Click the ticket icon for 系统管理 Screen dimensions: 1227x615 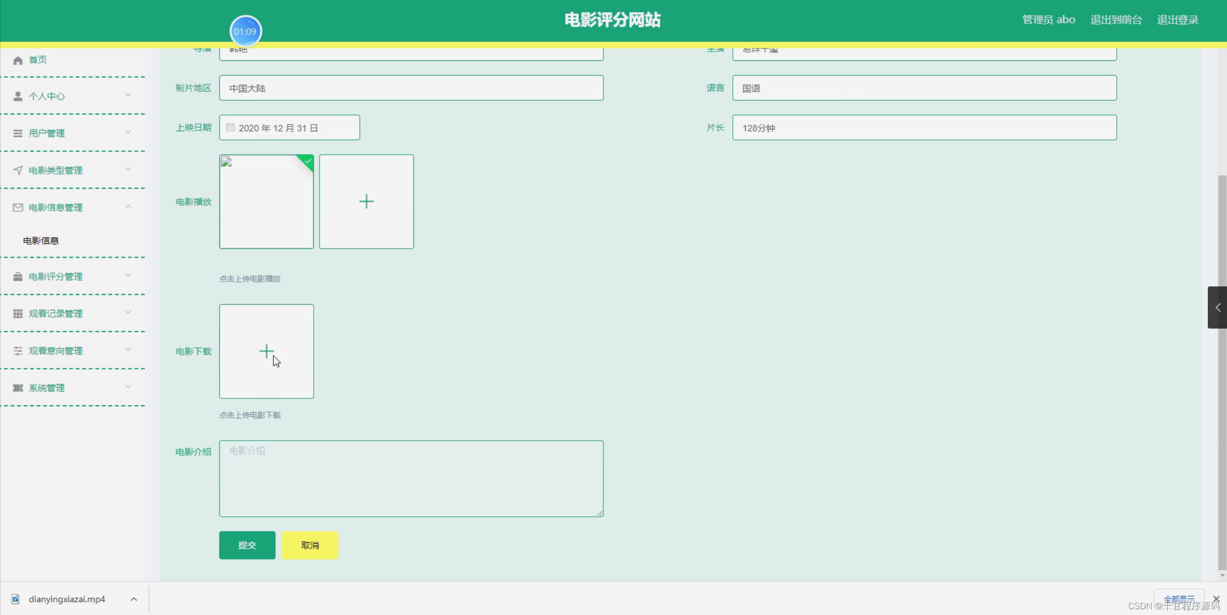[x=18, y=388]
